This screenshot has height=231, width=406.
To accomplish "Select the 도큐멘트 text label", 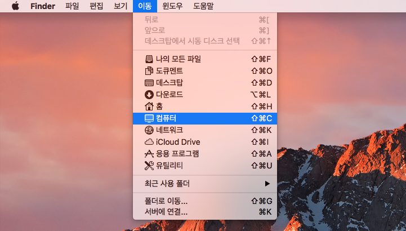I will tap(169, 70).
